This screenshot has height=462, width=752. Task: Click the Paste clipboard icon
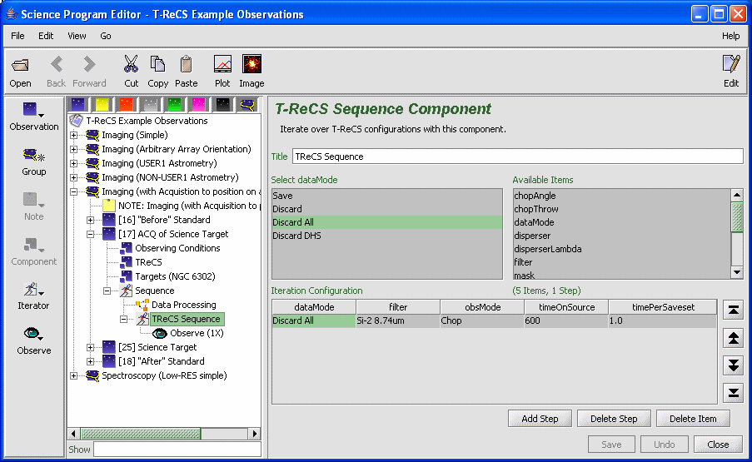186,64
